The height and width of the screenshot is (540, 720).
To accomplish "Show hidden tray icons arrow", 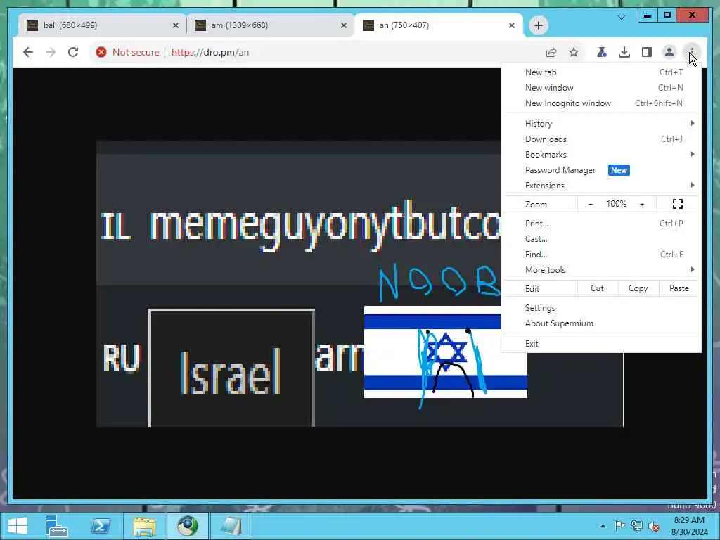I will 603,526.
